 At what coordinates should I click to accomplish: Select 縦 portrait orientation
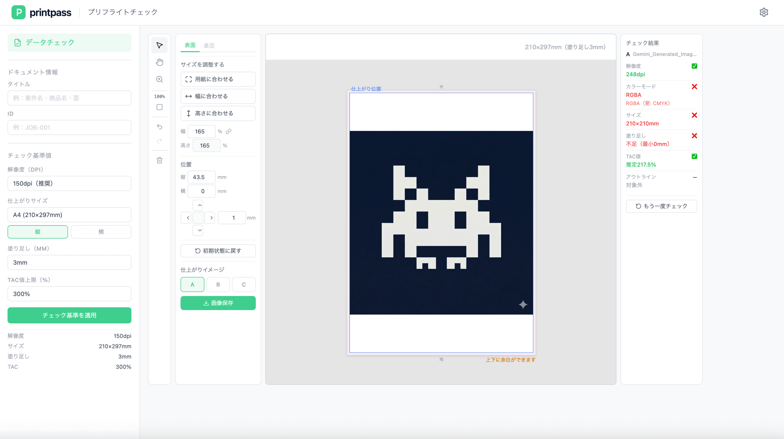38,232
